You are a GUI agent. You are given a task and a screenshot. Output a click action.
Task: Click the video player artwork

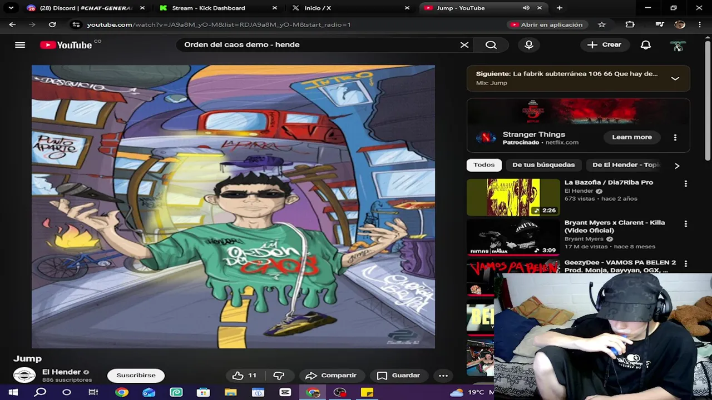pyautogui.click(x=233, y=207)
